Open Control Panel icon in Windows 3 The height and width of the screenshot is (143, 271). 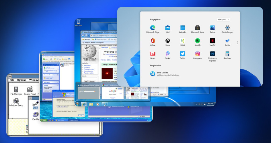point(30,91)
